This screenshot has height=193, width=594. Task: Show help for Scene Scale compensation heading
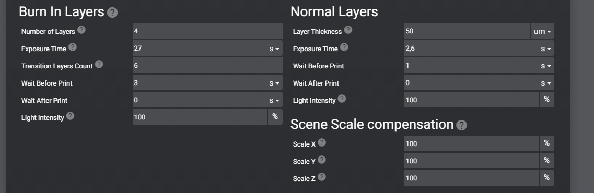[x=461, y=125]
